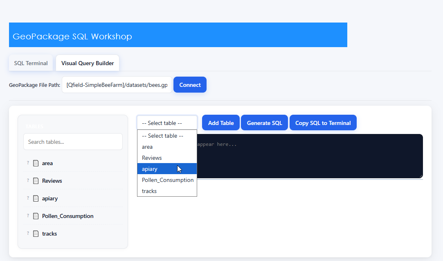Choose area from the dropdown list

pyautogui.click(x=167, y=147)
